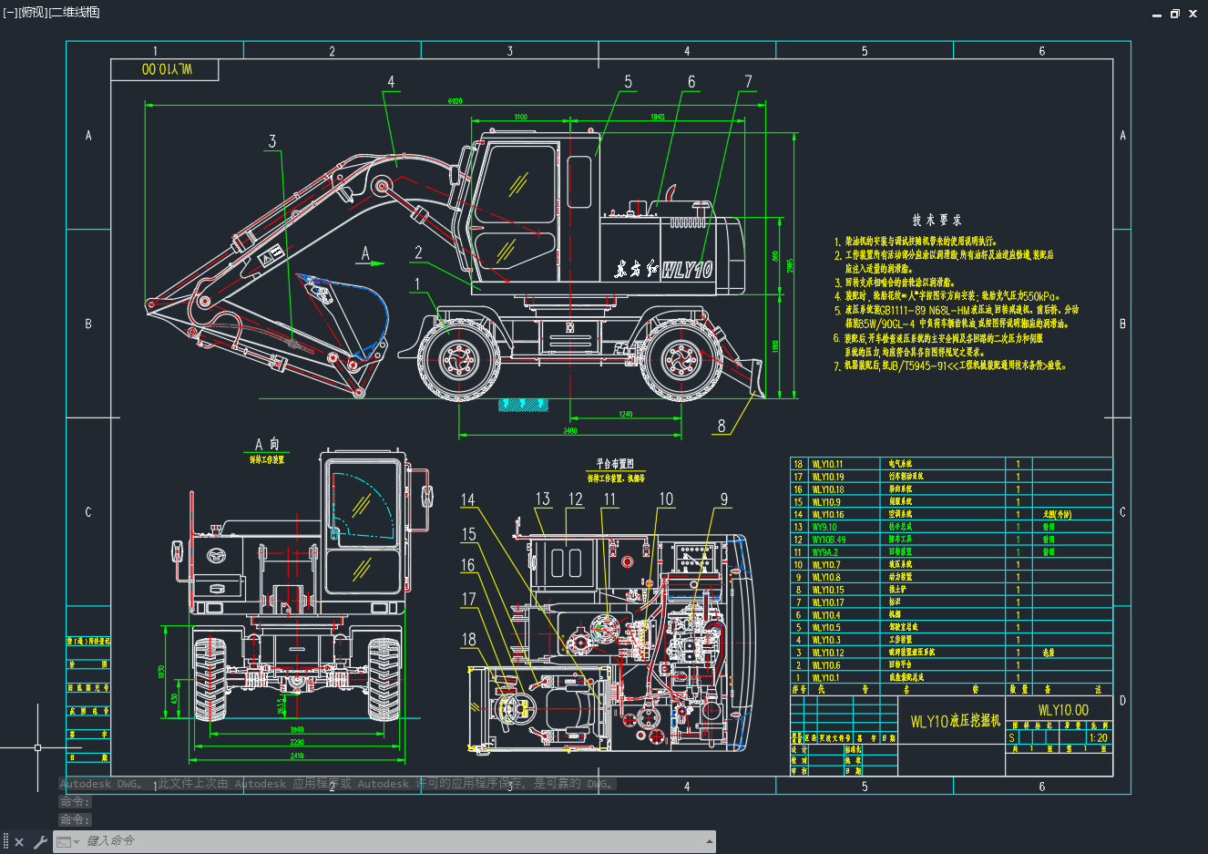This screenshot has height=854, width=1208.
Task: Select the rotated WLY10.00 label at top-left frame
Action: click(167, 69)
